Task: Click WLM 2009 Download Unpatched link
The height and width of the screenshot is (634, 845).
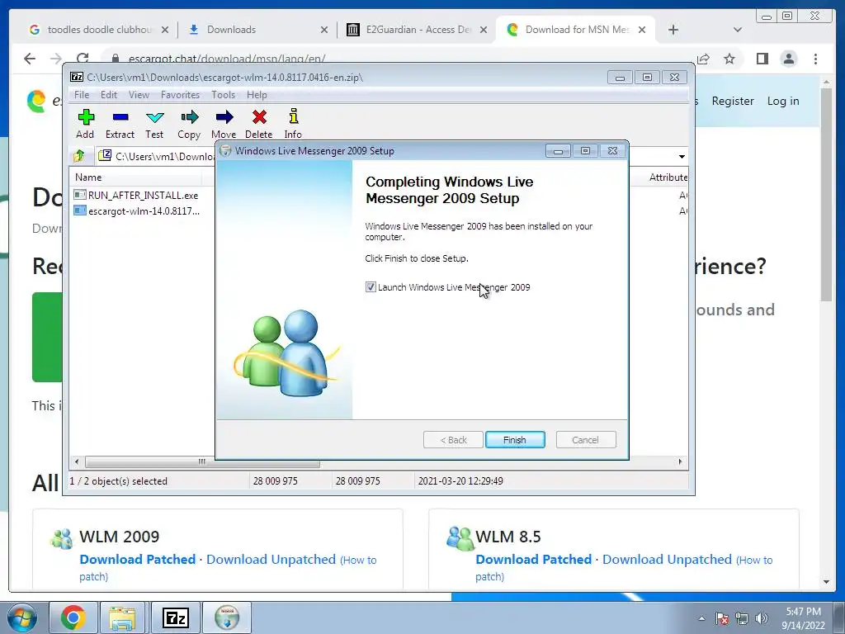Action: [x=271, y=560]
